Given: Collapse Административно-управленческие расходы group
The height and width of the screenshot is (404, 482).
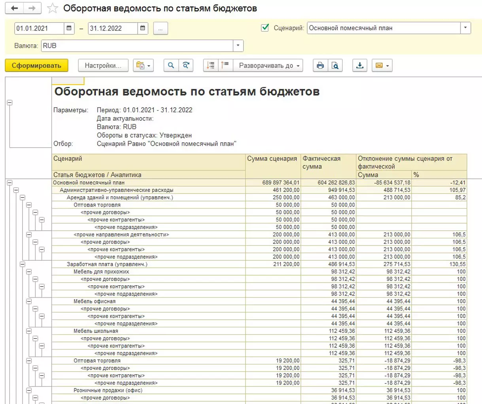Looking at the screenshot, I should pos(16,190).
